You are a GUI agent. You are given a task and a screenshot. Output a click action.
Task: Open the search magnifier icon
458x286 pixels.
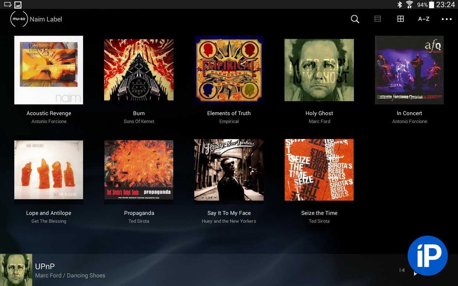355,19
